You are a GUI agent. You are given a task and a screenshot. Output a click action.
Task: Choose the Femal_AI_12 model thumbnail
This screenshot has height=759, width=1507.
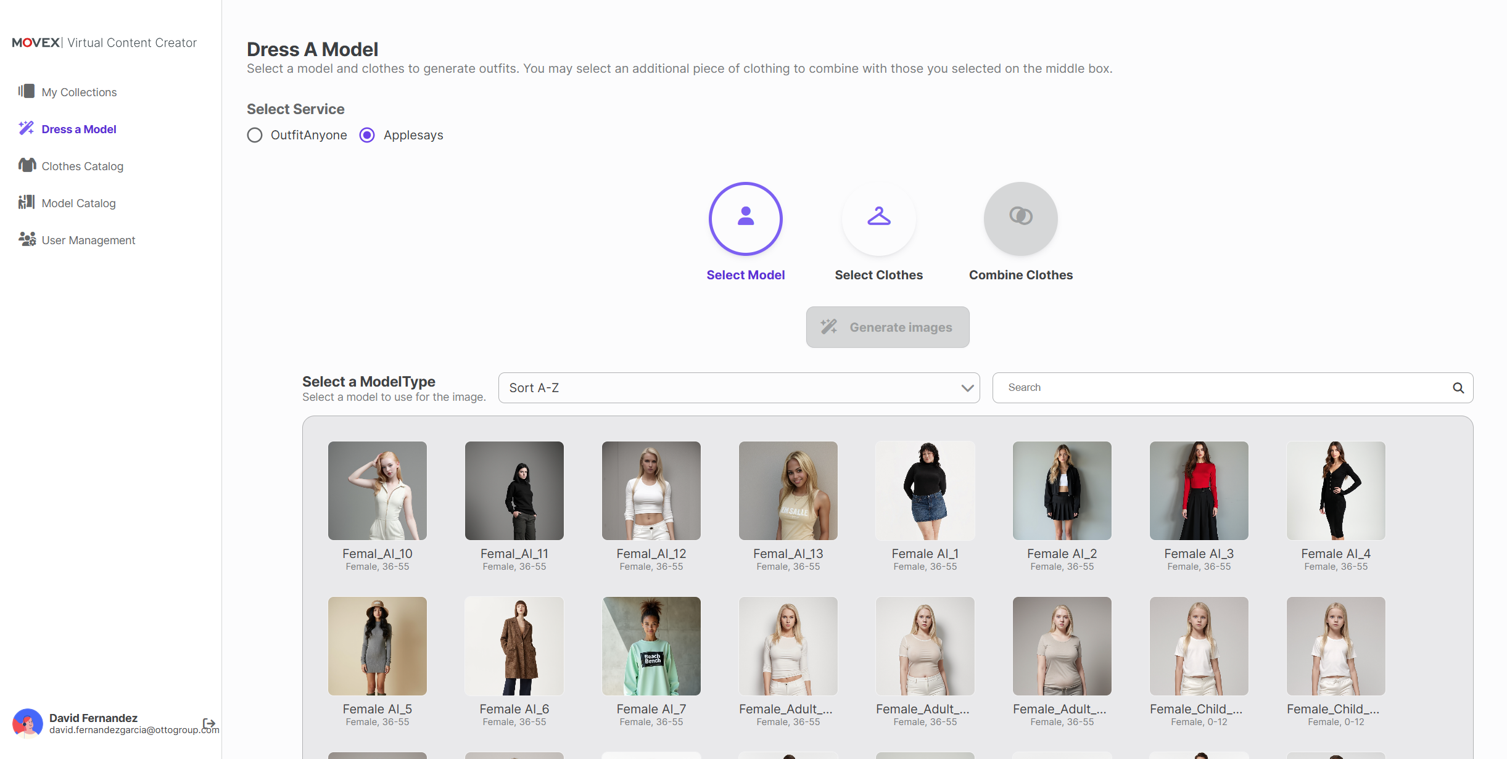(651, 491)
